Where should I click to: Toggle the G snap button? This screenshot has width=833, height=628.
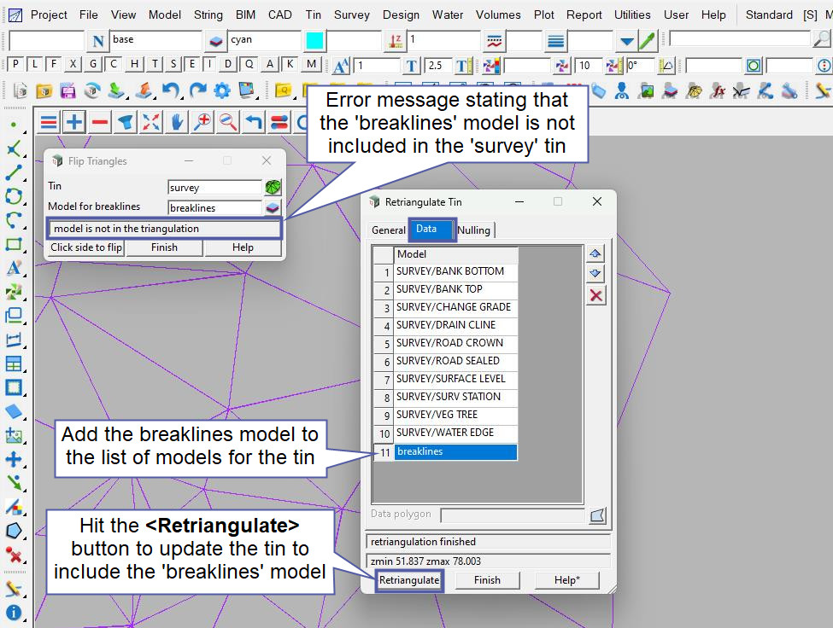tap(93, 64)
